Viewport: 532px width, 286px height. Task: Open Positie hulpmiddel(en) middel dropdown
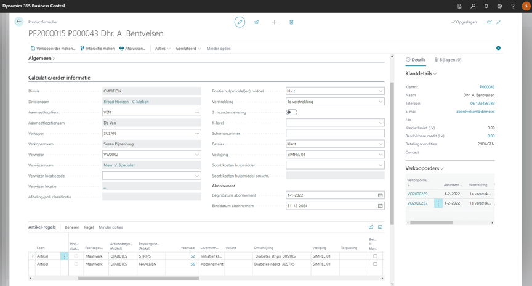[381, 91]
